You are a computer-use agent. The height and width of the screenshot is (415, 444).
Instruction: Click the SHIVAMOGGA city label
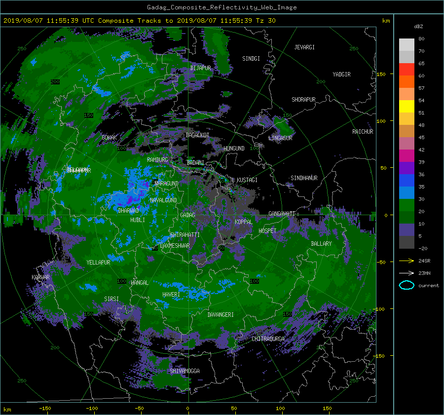(x=185, y=371)
